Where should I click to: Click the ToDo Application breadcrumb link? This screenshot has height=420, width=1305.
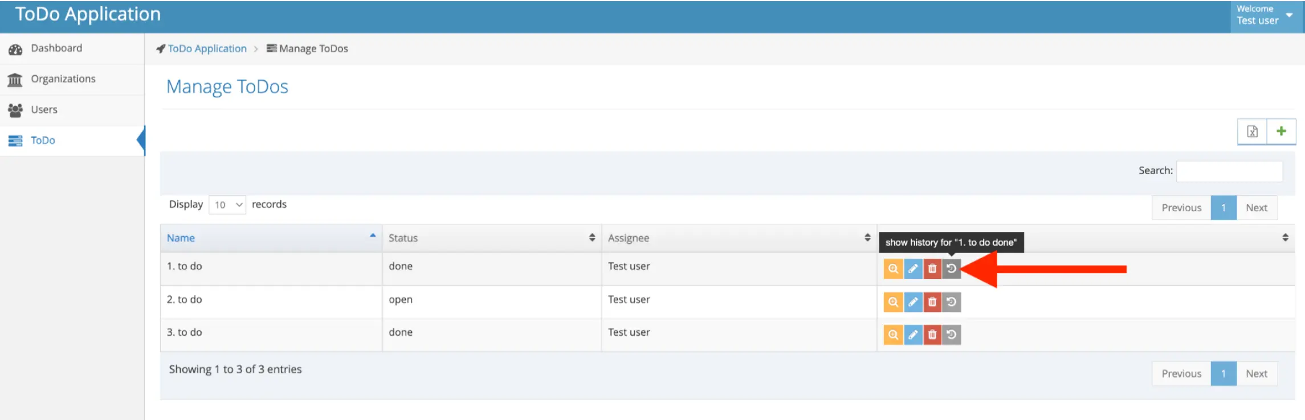point(207,49)
